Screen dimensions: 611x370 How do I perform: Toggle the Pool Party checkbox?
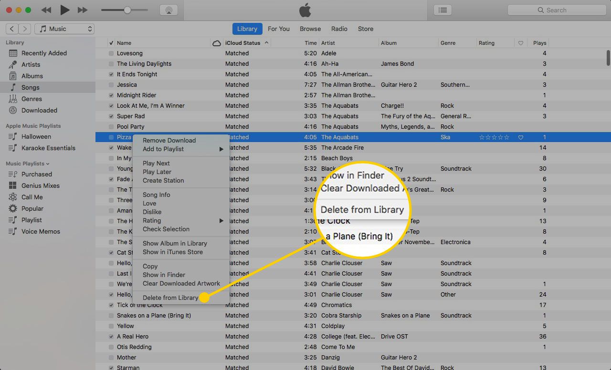click(111, 127)
